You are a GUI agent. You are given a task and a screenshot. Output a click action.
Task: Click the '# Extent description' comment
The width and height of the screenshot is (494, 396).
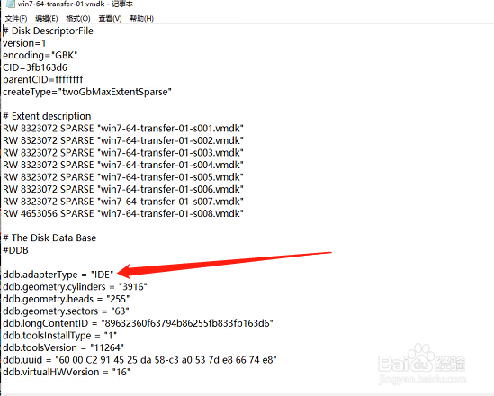47,116
